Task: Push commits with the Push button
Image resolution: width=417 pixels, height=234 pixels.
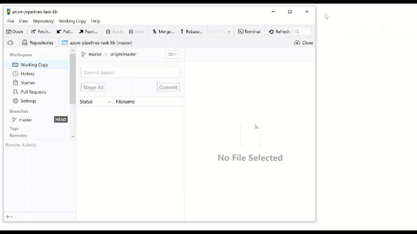Action: [x=88, y=32]
